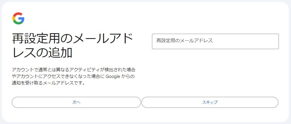Click the description line 通知を受け取るメールアドレスです
This screenshot has width=291, height=124.
[x=48, y=83]
